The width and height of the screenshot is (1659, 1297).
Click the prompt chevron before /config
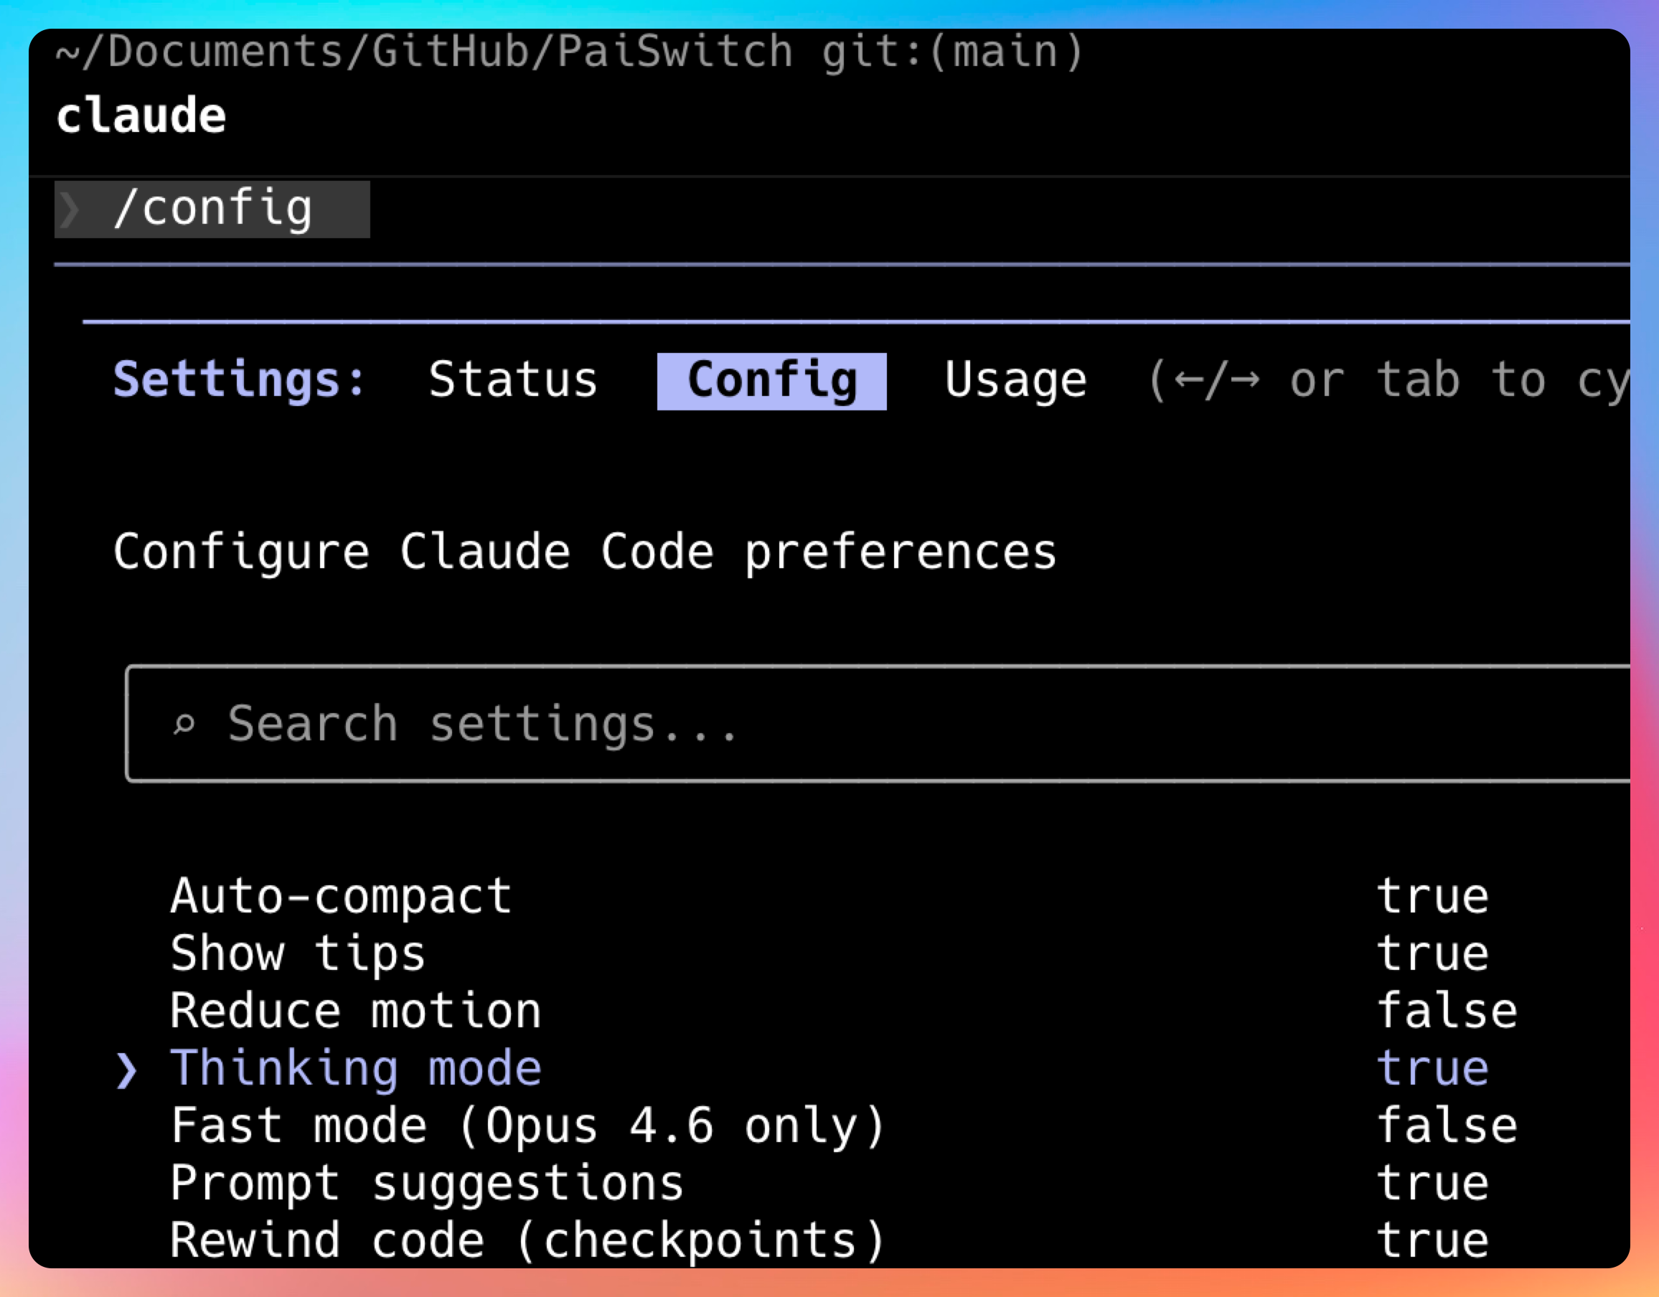[x=70, y=209]
